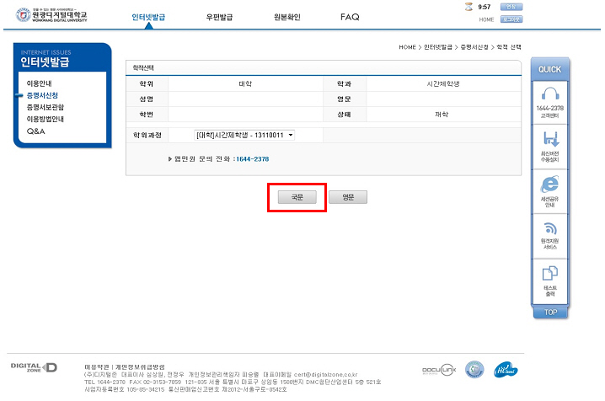The height and width of the screenshot is (401, 605).
Task: Click the round certification seal in footer
Action: [474, 370]
